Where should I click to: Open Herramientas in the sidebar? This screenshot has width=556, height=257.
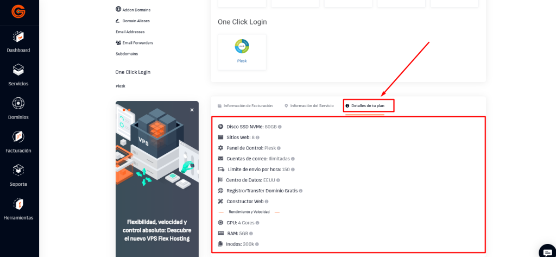[18, 205]
